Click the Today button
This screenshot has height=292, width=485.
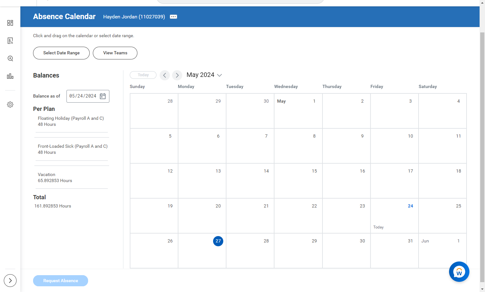[143, 75]
